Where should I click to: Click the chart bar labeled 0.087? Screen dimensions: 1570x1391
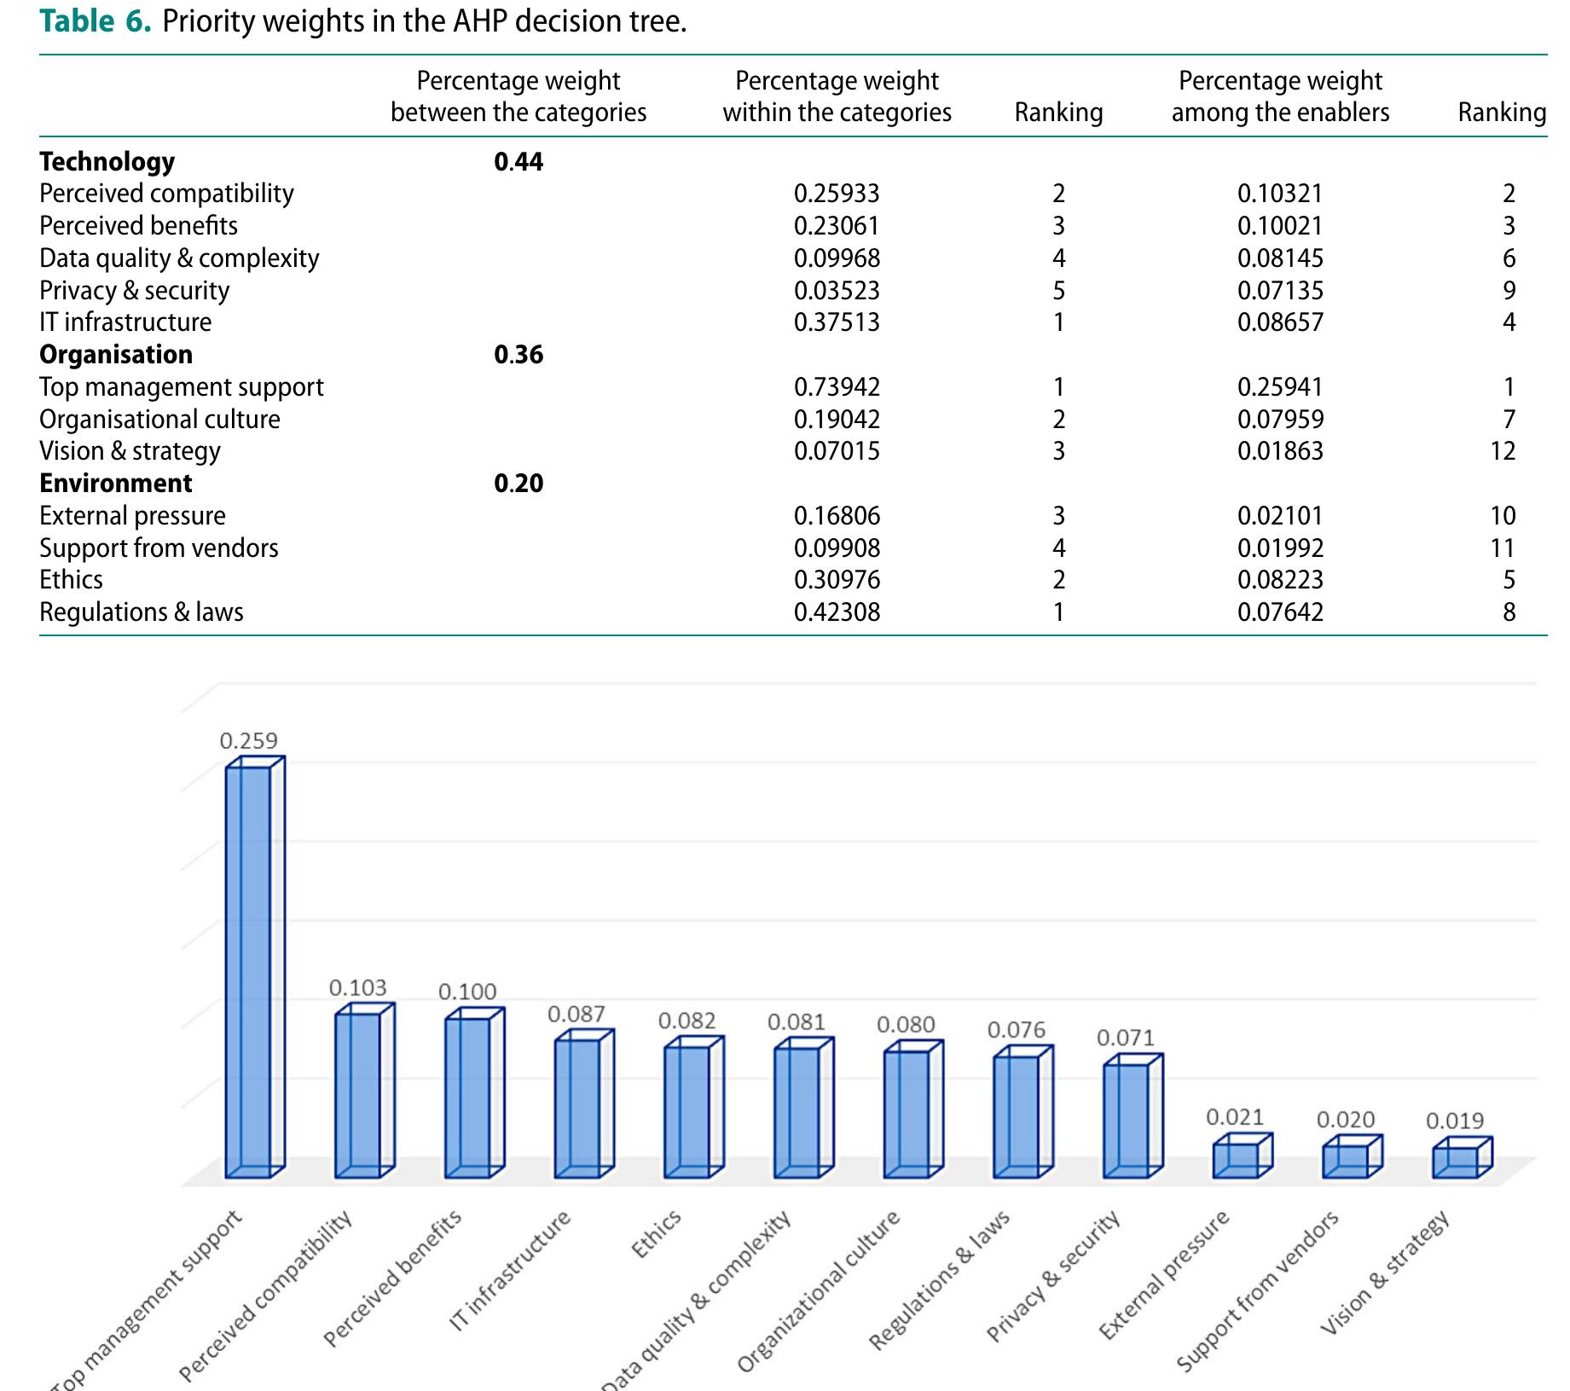pos(584,1104)
